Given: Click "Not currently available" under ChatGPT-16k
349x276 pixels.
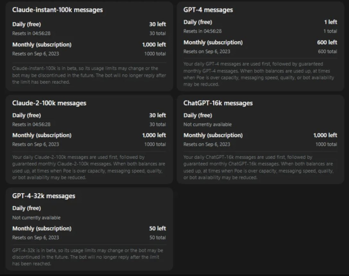Looking at the screenshot, I should (207, 125).
